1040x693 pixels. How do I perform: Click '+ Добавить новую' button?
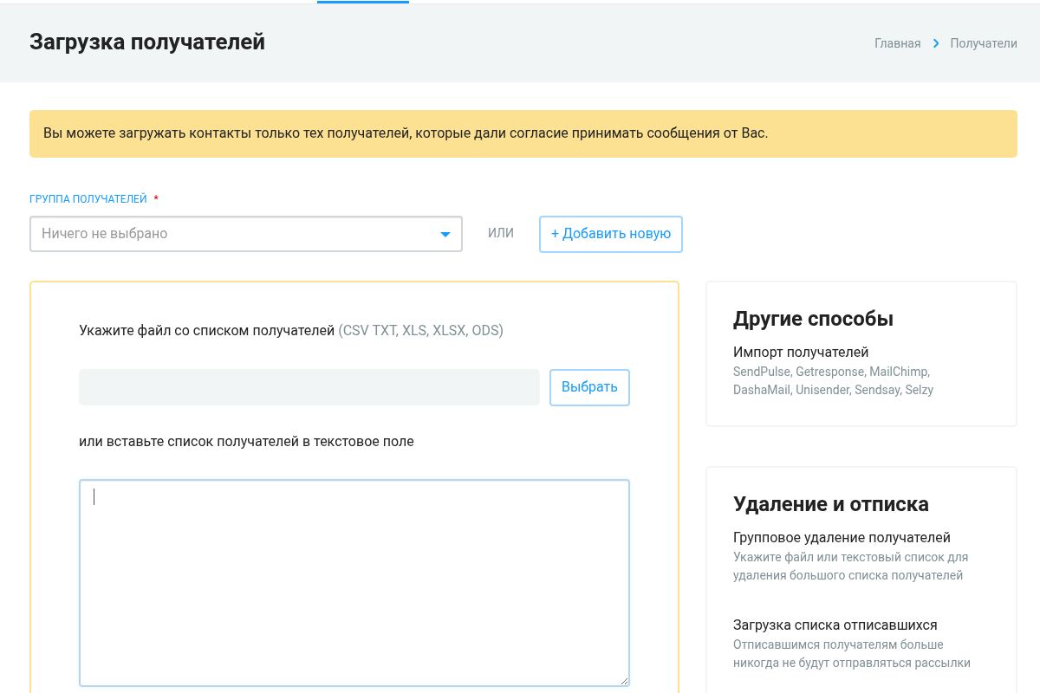pyautogui.click(x=611, y=234)
